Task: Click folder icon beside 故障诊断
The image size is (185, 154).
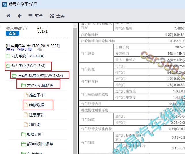Action: (23, 134)
